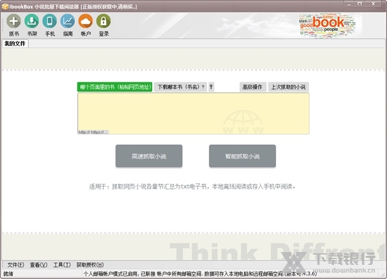Click the IbookBox title bar app icon

click(x=5, y=6)
